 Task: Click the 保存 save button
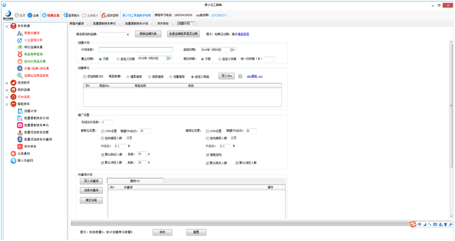(162, 232)
